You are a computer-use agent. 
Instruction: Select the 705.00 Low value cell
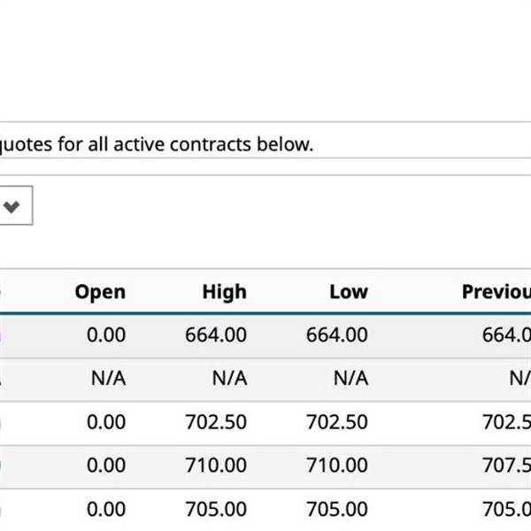coord(337,509)
